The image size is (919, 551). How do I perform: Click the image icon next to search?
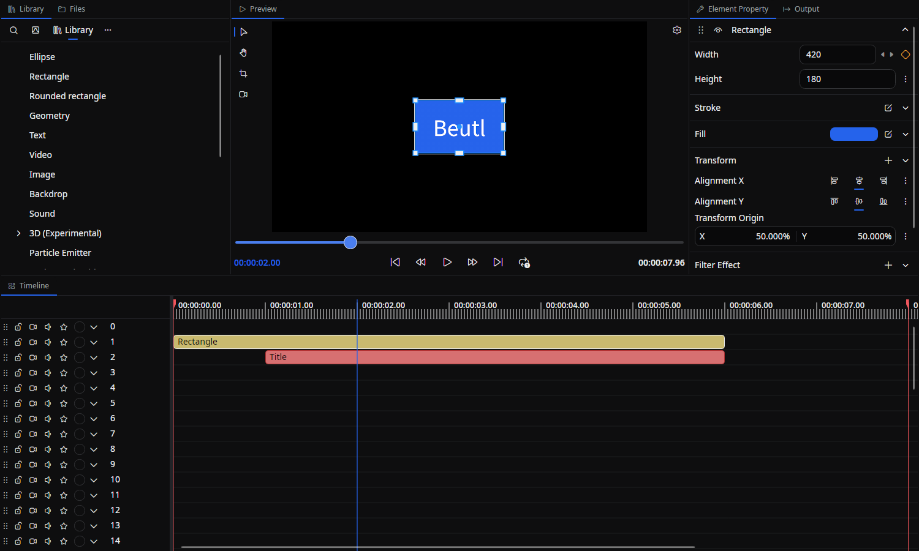[36, 30]
